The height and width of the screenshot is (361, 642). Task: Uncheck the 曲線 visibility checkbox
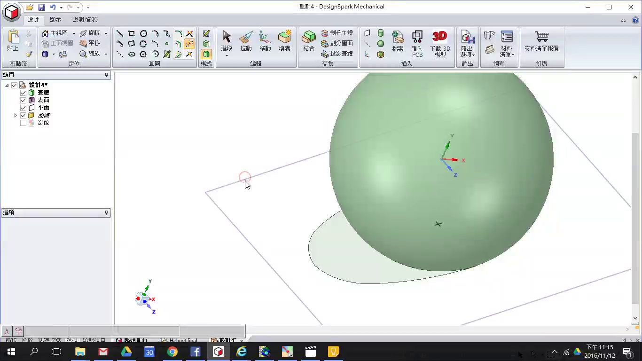[x=23, y=115]
